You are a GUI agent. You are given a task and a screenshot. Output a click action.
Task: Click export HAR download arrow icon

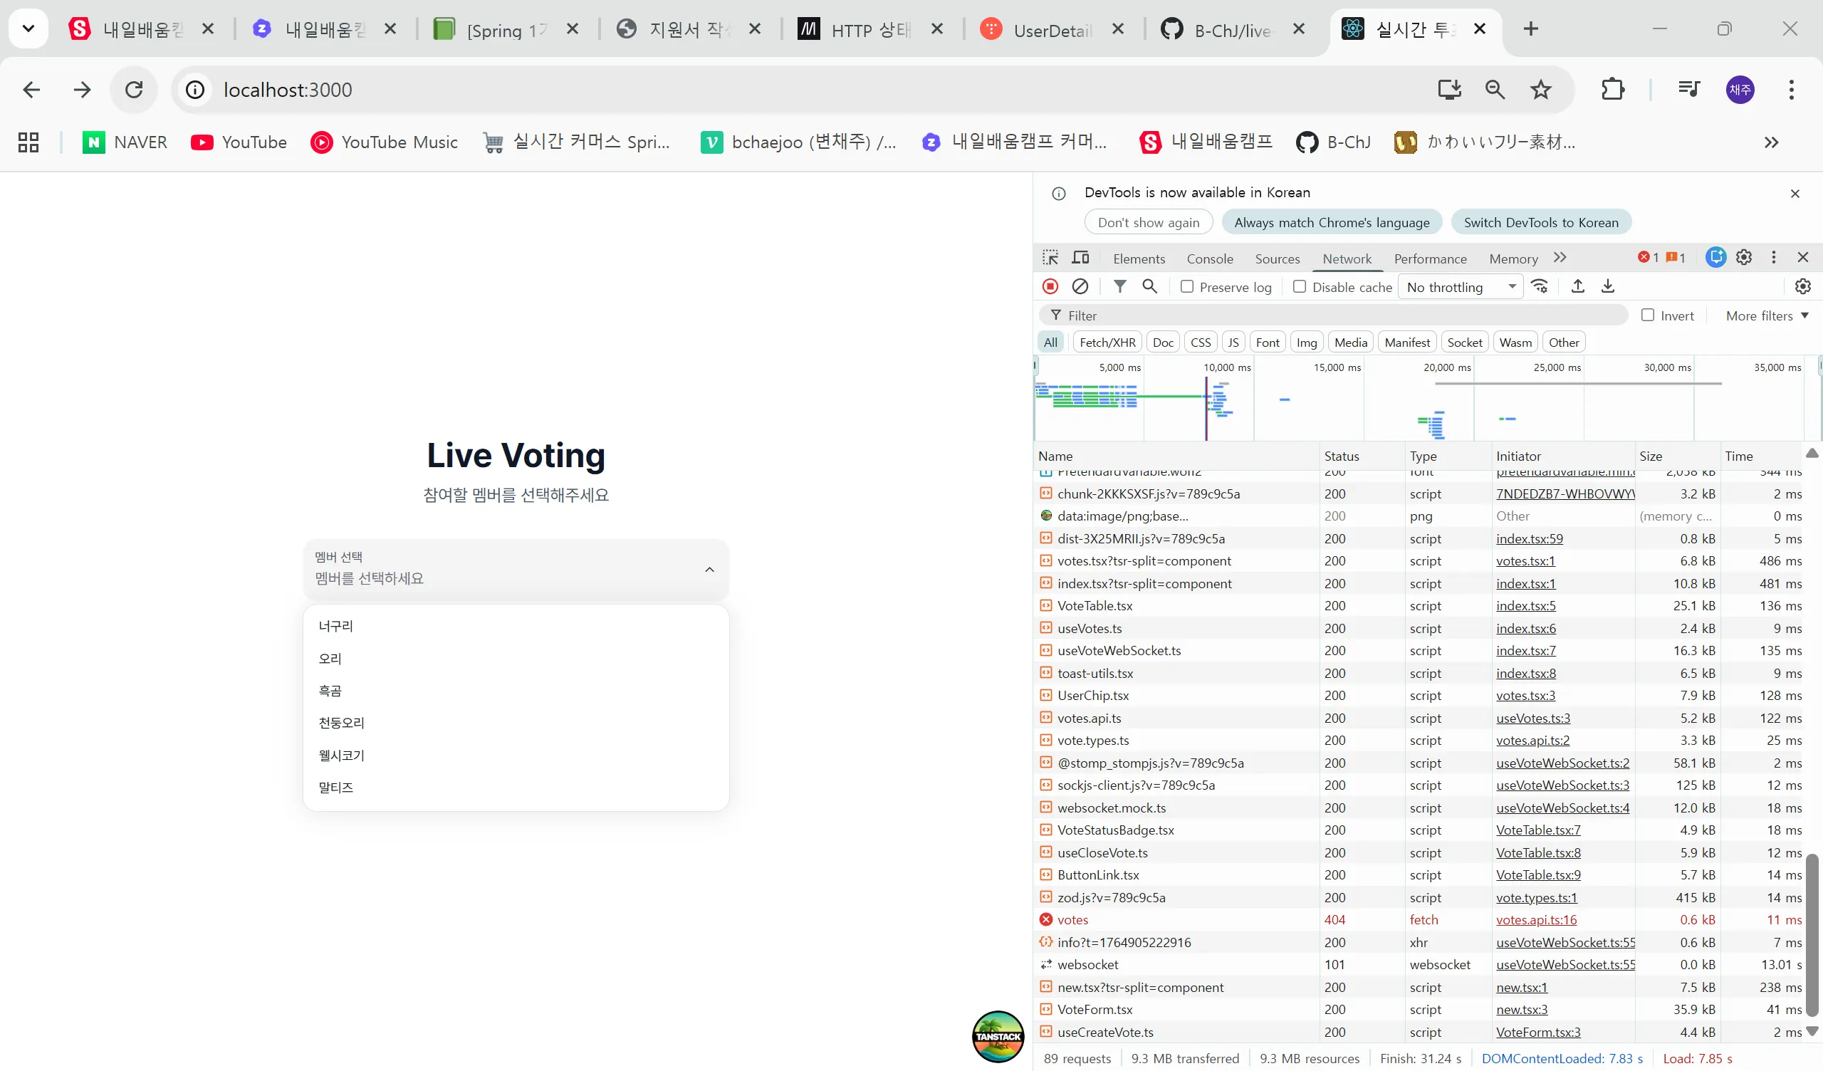1607,286
